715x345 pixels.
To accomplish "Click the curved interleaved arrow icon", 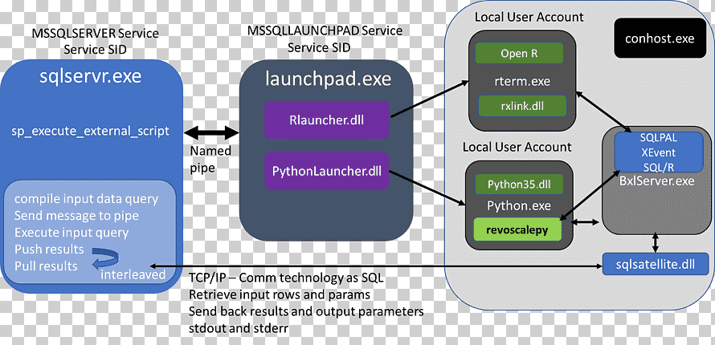I will point(105,258).
